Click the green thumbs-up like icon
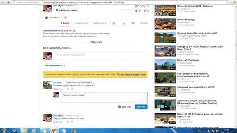 point(46,17)
